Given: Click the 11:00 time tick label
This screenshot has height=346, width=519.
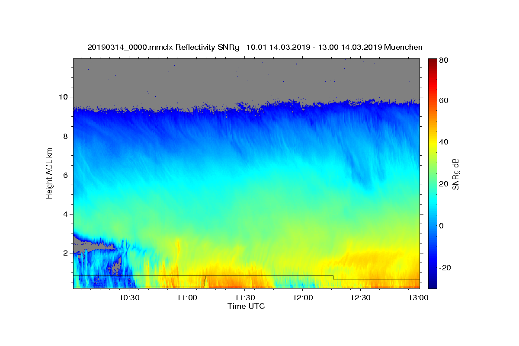Looking at the screenshot, I should (x=187, y=298).
